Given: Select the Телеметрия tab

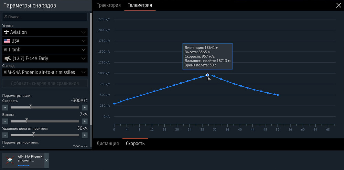Looking at the screenshot, I should coord(140,5).
